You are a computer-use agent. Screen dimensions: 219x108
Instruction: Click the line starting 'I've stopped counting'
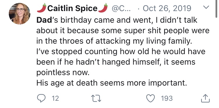[x=121, y=52]
